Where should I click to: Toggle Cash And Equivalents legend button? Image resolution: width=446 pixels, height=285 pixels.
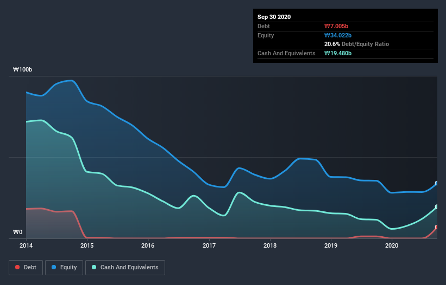point(125,268)
